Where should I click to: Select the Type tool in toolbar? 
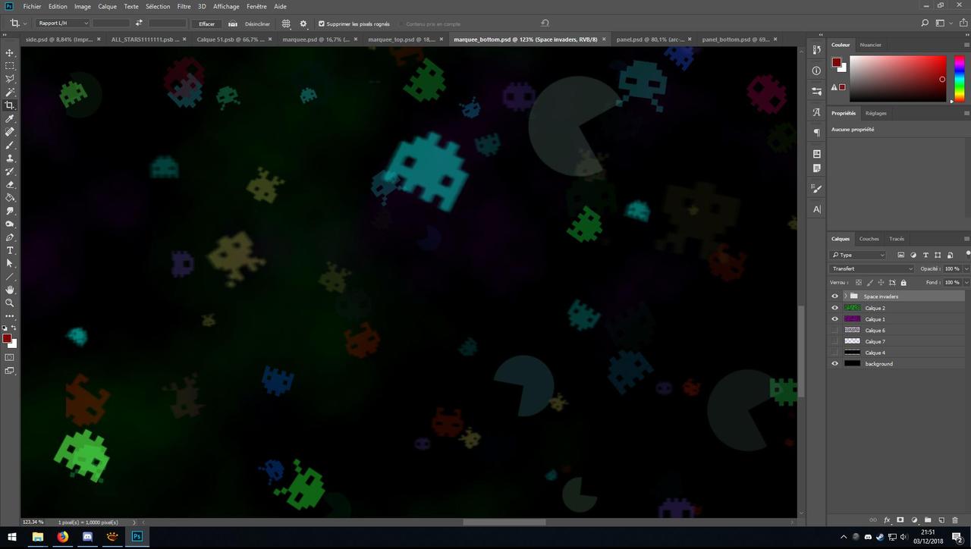click(10, 250)
